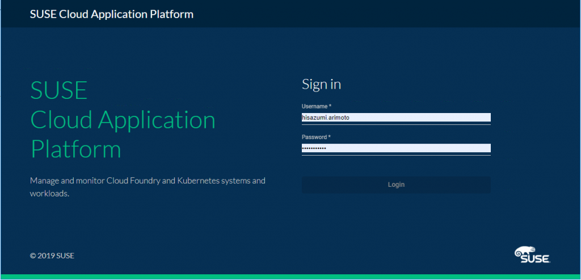This screenshot has height=280, width=581.
Task: Click the large 'Cloud Application' heading line
Action: (x=123, y=120)
